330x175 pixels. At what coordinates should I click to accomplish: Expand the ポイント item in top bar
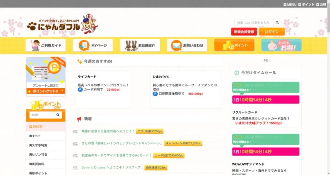306,5
